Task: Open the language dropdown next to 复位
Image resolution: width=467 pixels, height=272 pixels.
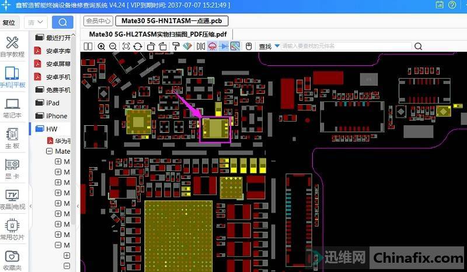Action: (x=36, y=23)
